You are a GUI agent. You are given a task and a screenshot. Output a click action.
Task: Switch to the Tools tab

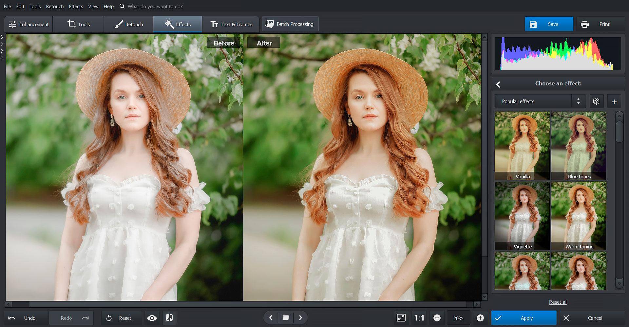pyautogui.click(x=79, y=24)
